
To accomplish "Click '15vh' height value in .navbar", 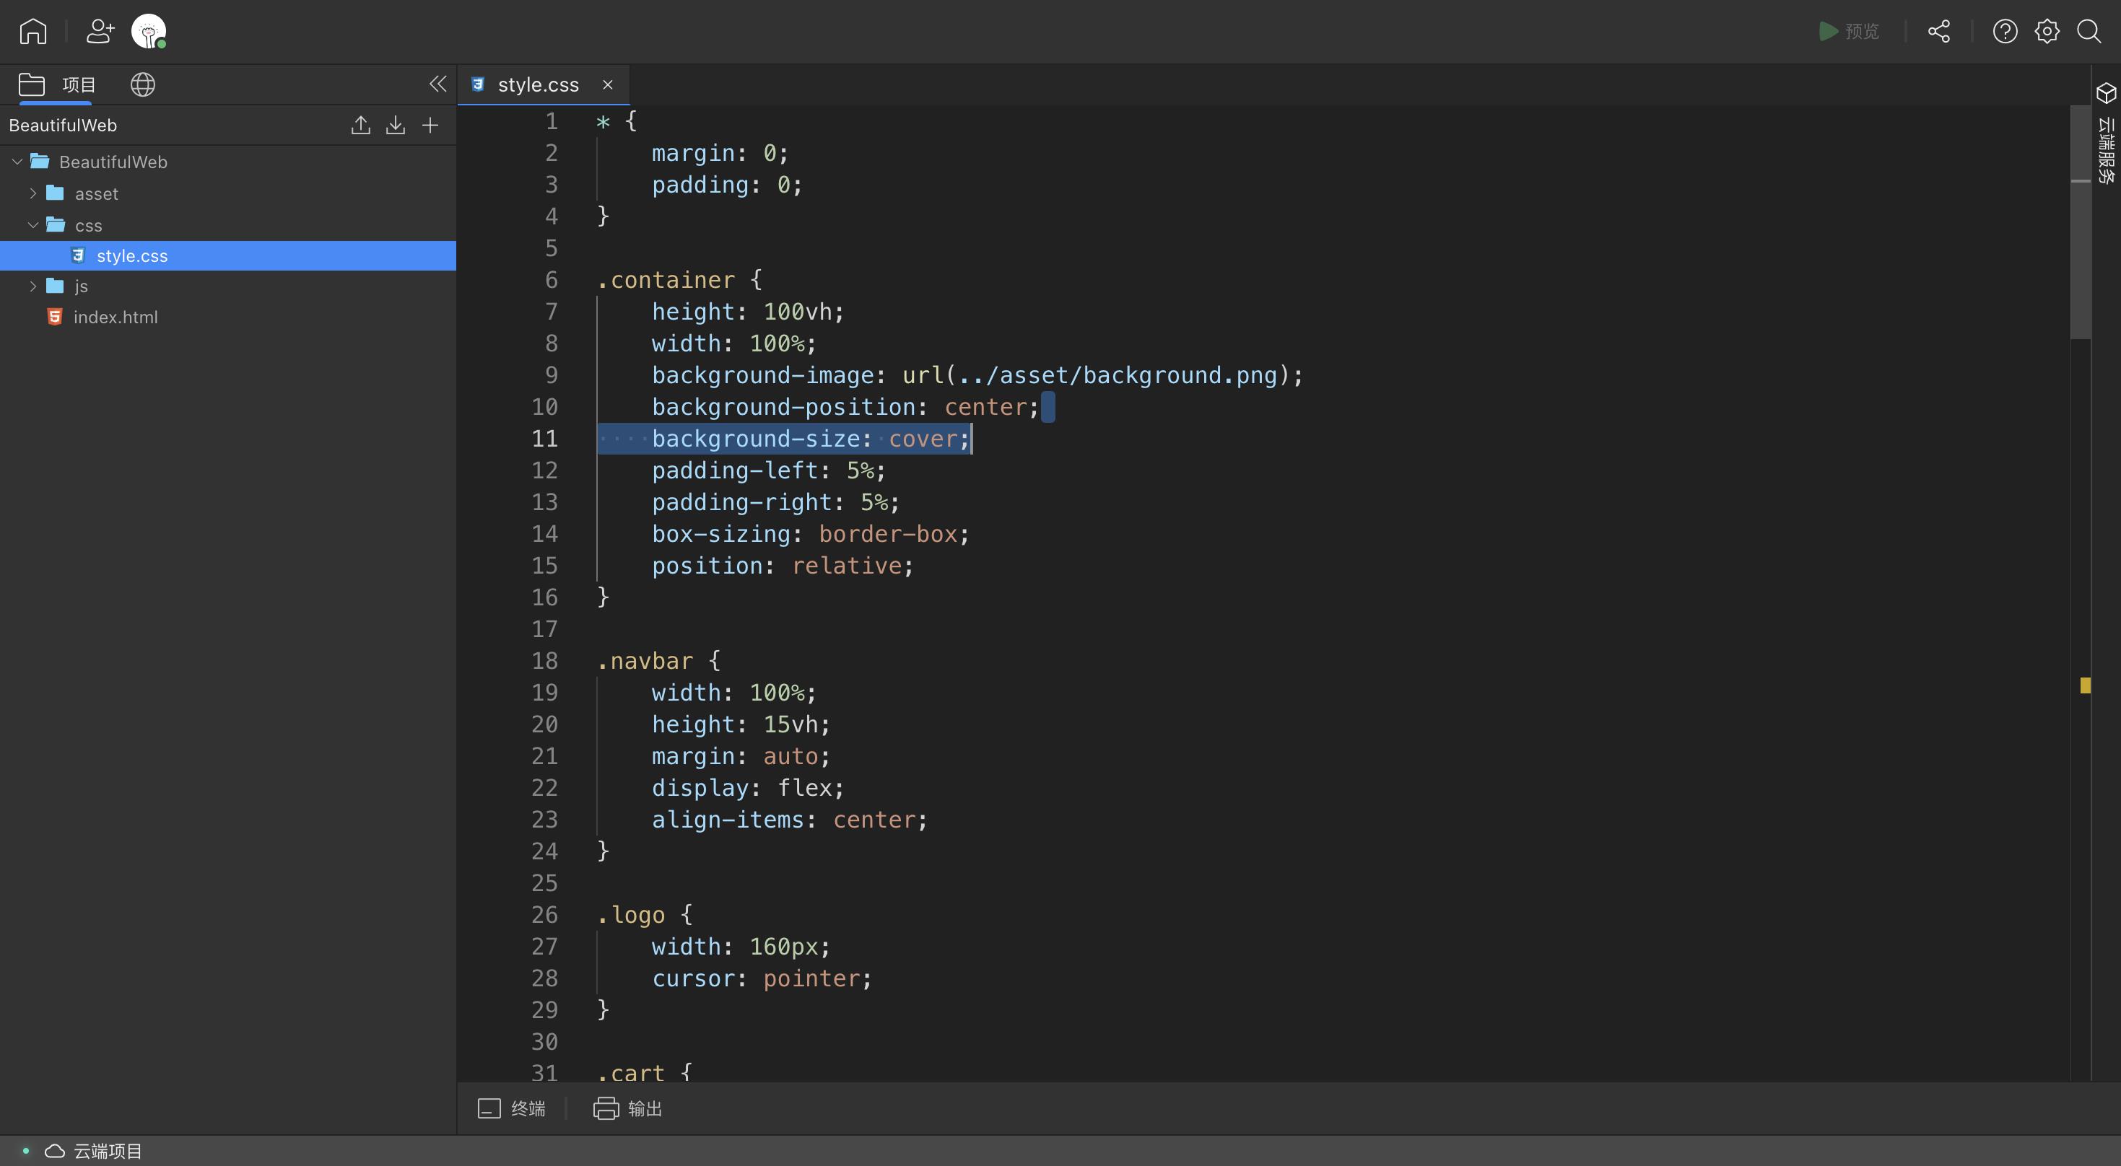I will pyautogui.click(x=791, y=725).
